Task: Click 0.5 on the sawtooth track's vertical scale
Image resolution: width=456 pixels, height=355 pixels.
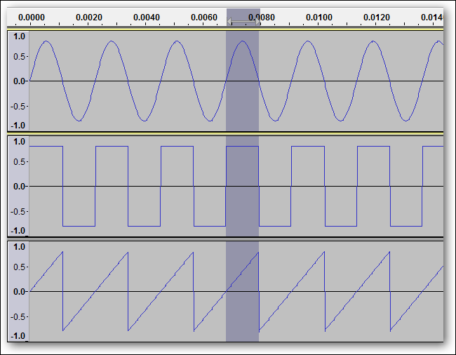Action: click(19, 267)
